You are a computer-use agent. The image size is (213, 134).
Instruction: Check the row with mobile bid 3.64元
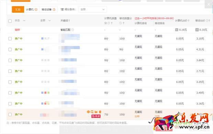point(10,60)
